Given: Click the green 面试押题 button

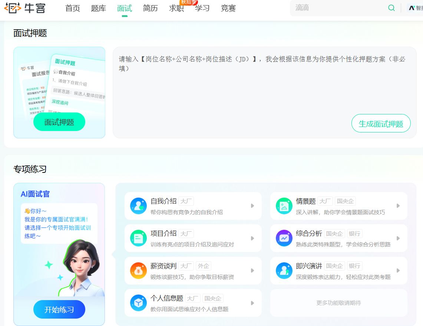Looking at the screenshot, I should [59, 122].
